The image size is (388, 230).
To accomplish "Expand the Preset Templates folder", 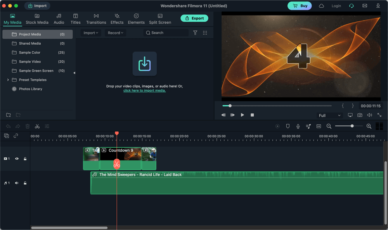I will [8, 80].
